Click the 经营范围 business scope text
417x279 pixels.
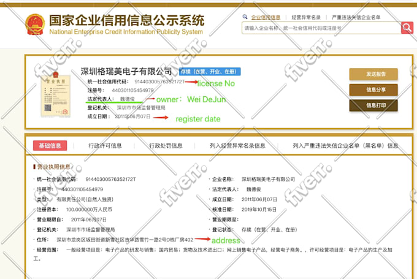(x=213, y=254)
